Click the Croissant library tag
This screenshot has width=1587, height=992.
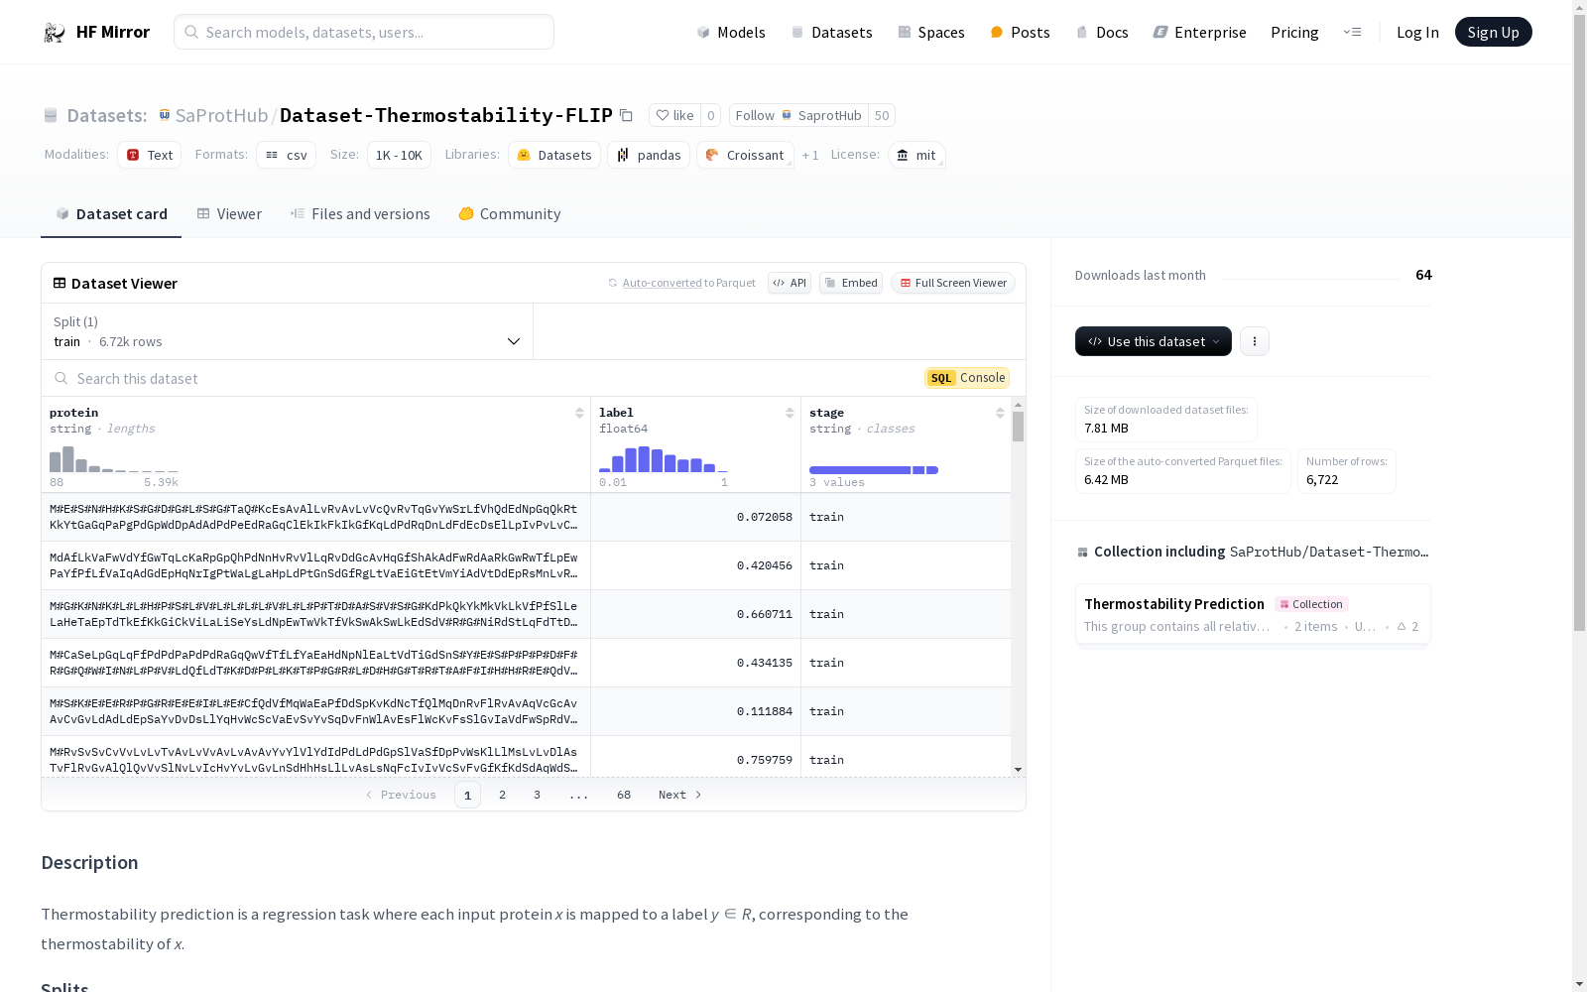coord(745,155)
